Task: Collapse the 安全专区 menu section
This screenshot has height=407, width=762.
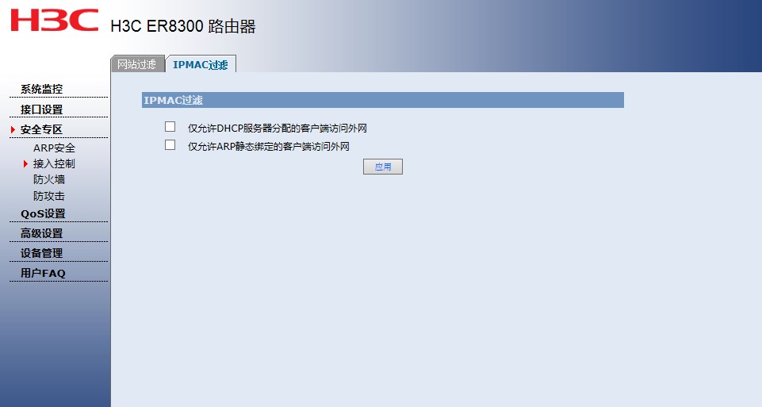Action: pyautogui.click(x=42, y=129)
